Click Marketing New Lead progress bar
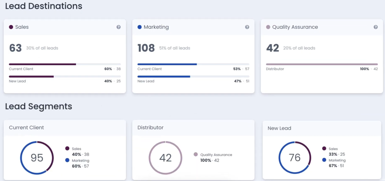385x181 pixels. 193,76
